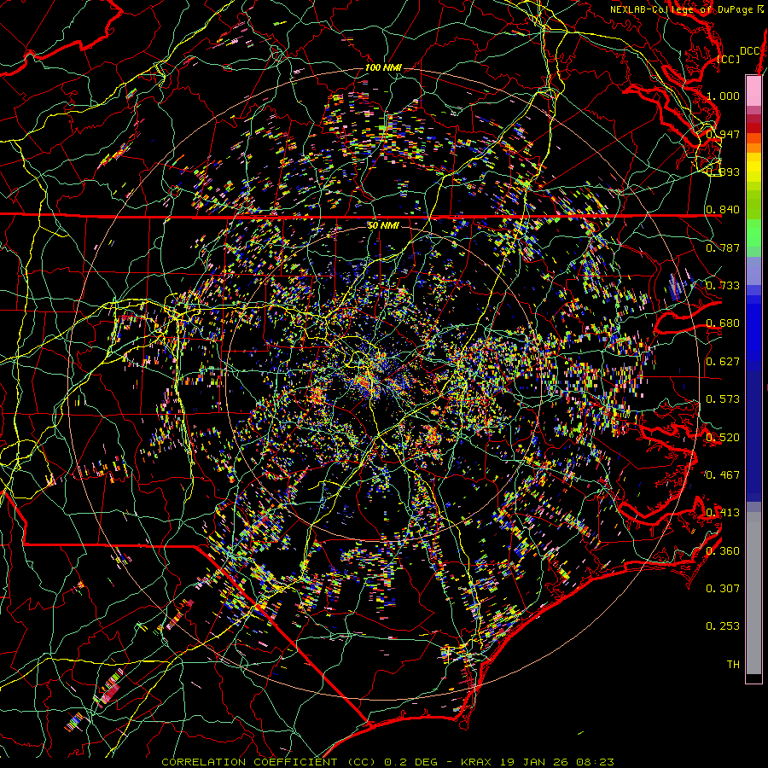Click the [CC] legend unit label

729,59
